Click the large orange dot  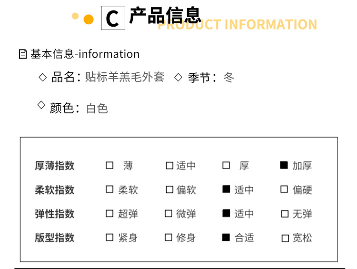88,20
